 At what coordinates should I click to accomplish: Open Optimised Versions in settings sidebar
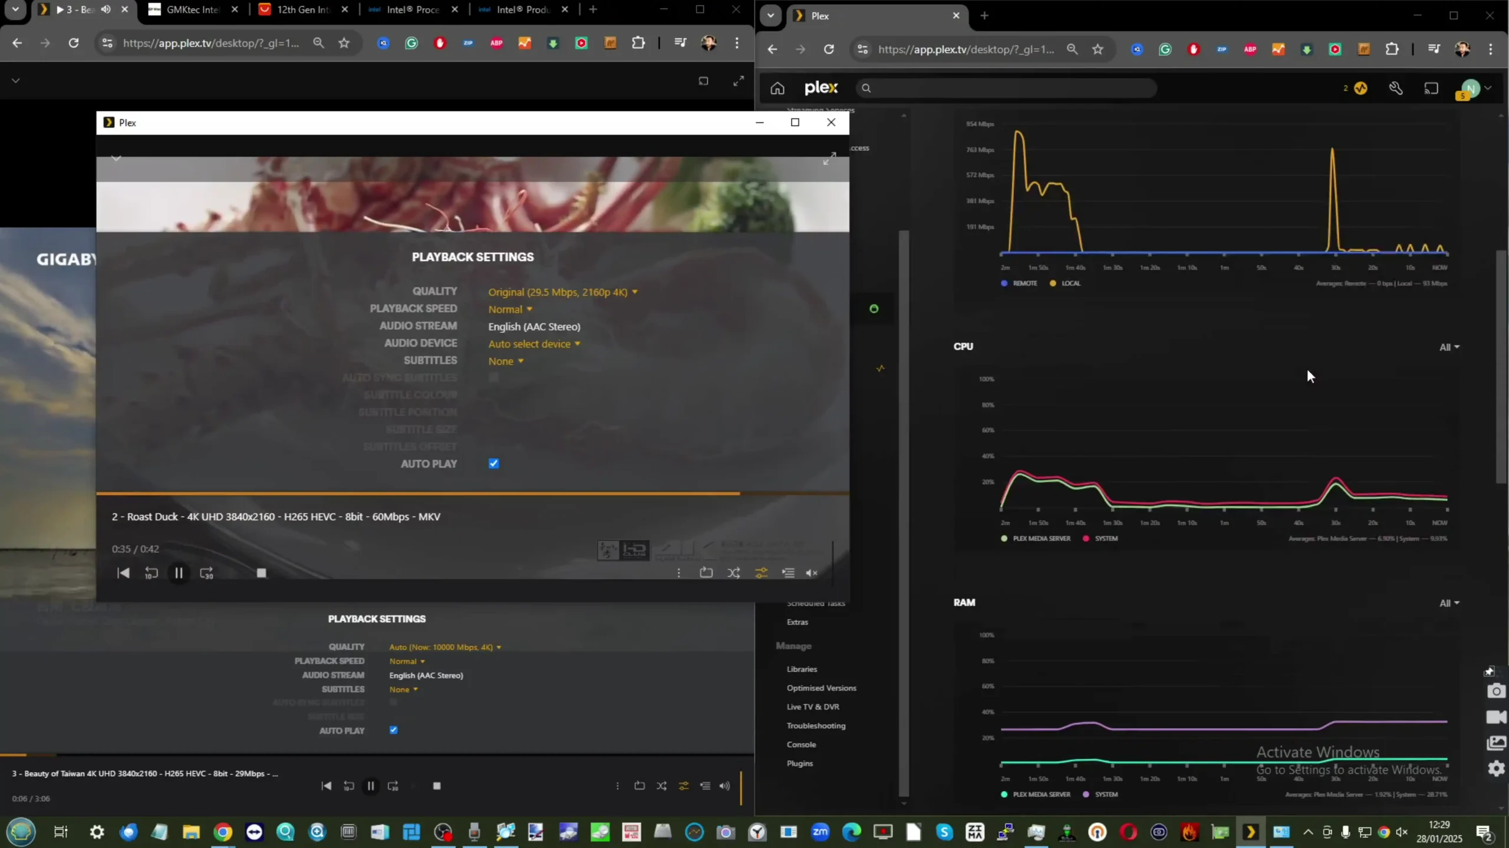point(821,688)
